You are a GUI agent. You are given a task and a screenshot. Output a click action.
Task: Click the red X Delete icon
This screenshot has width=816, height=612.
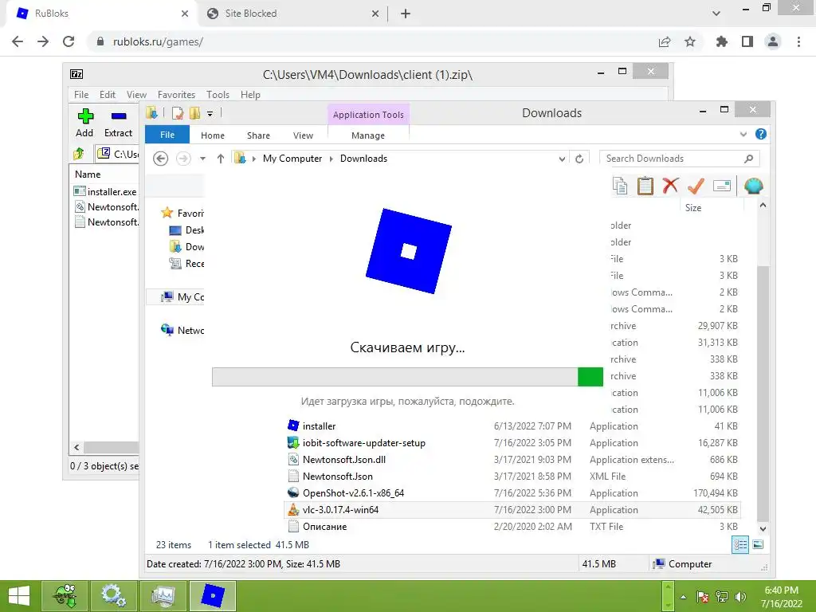point(670,185)
